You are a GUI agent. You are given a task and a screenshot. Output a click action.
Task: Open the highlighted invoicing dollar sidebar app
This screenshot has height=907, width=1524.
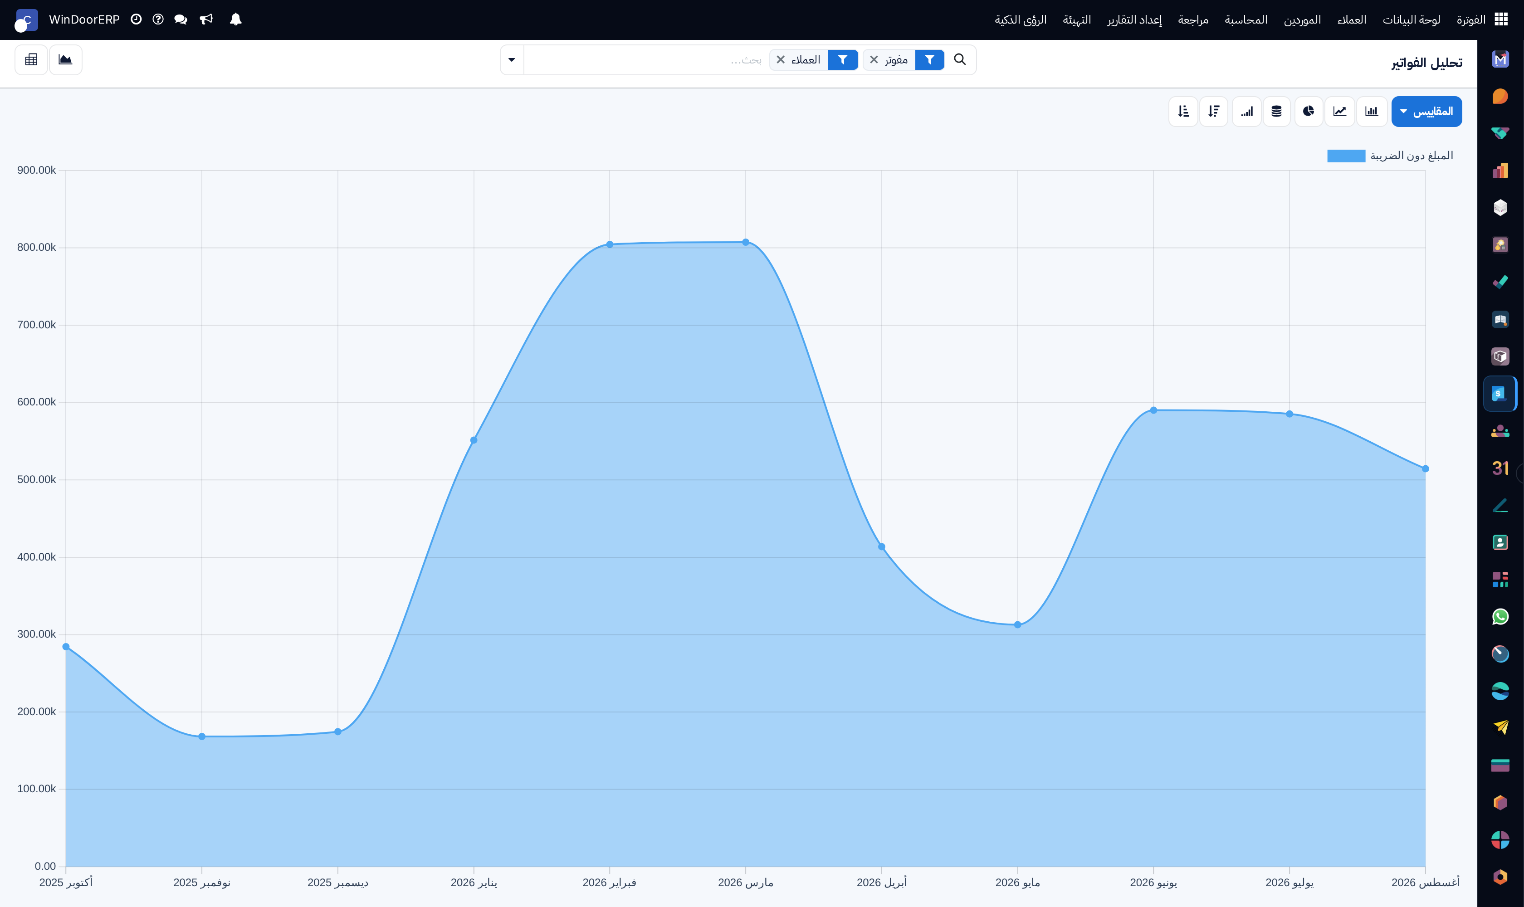click(1500, 394)
